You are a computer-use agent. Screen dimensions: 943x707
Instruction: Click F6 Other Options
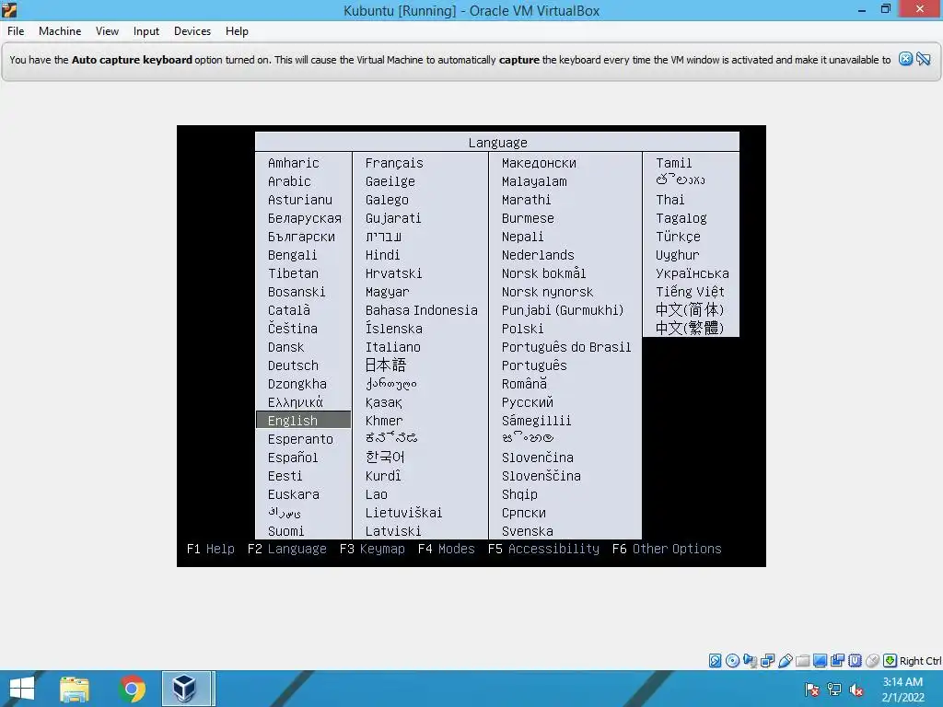[667, 549]
